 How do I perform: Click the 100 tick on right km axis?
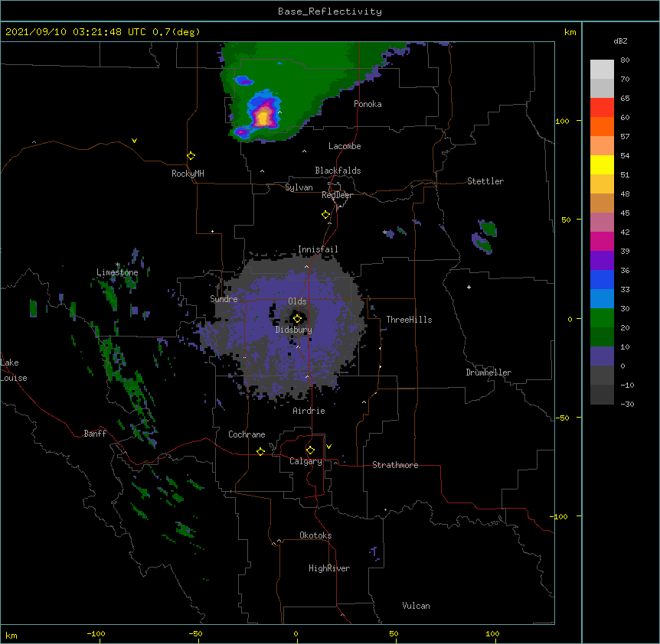coord(562,121)
